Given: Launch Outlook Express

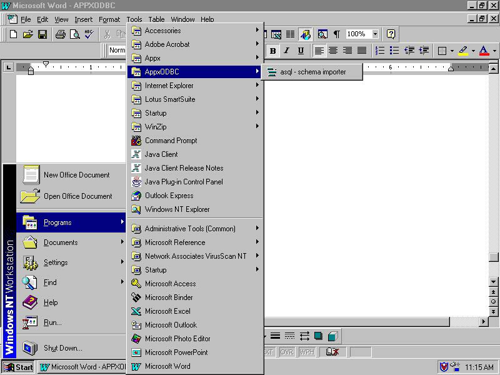Looking at the screenshot, I should click(195, 196).
